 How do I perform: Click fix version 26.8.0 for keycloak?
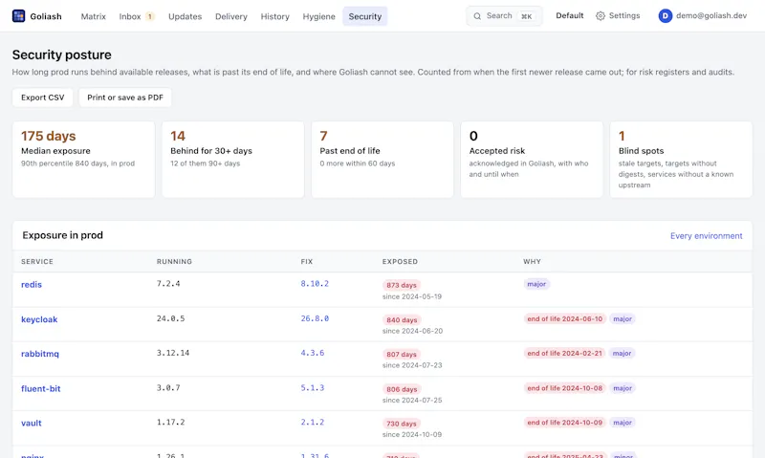click(315, 318)
